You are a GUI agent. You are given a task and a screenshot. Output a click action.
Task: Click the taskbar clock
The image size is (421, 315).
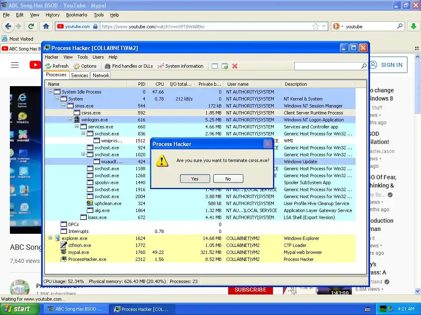click(406, 309)
